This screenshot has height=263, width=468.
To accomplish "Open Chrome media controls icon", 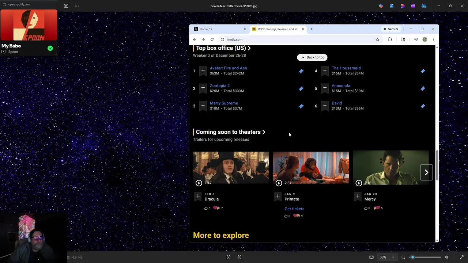I will click(416, 39).
